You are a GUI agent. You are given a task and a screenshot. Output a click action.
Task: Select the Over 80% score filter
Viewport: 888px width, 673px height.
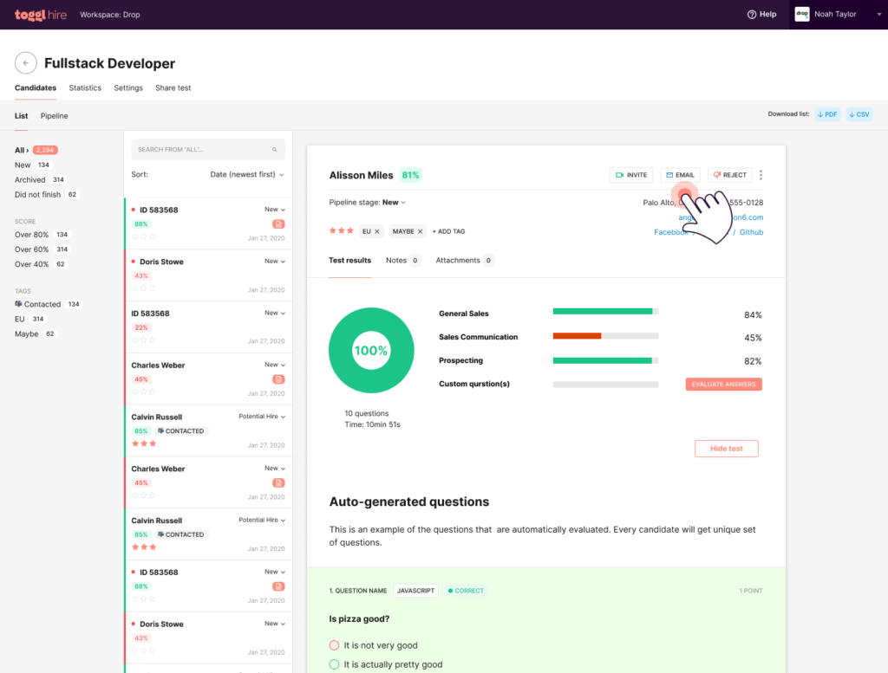pyautogui.click(x=30, y=234)
